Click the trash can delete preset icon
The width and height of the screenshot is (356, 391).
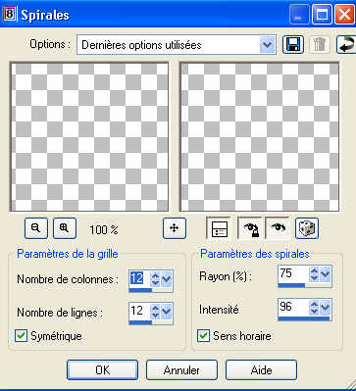pyautogui.click(x=320, y=44)
